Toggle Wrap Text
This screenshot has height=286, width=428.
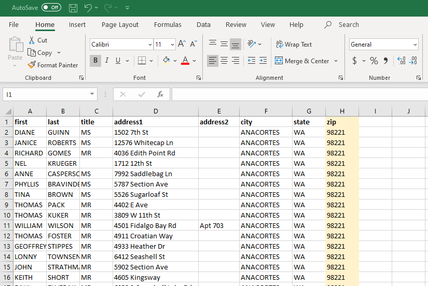pyautogui.click(x=294, y=44)
